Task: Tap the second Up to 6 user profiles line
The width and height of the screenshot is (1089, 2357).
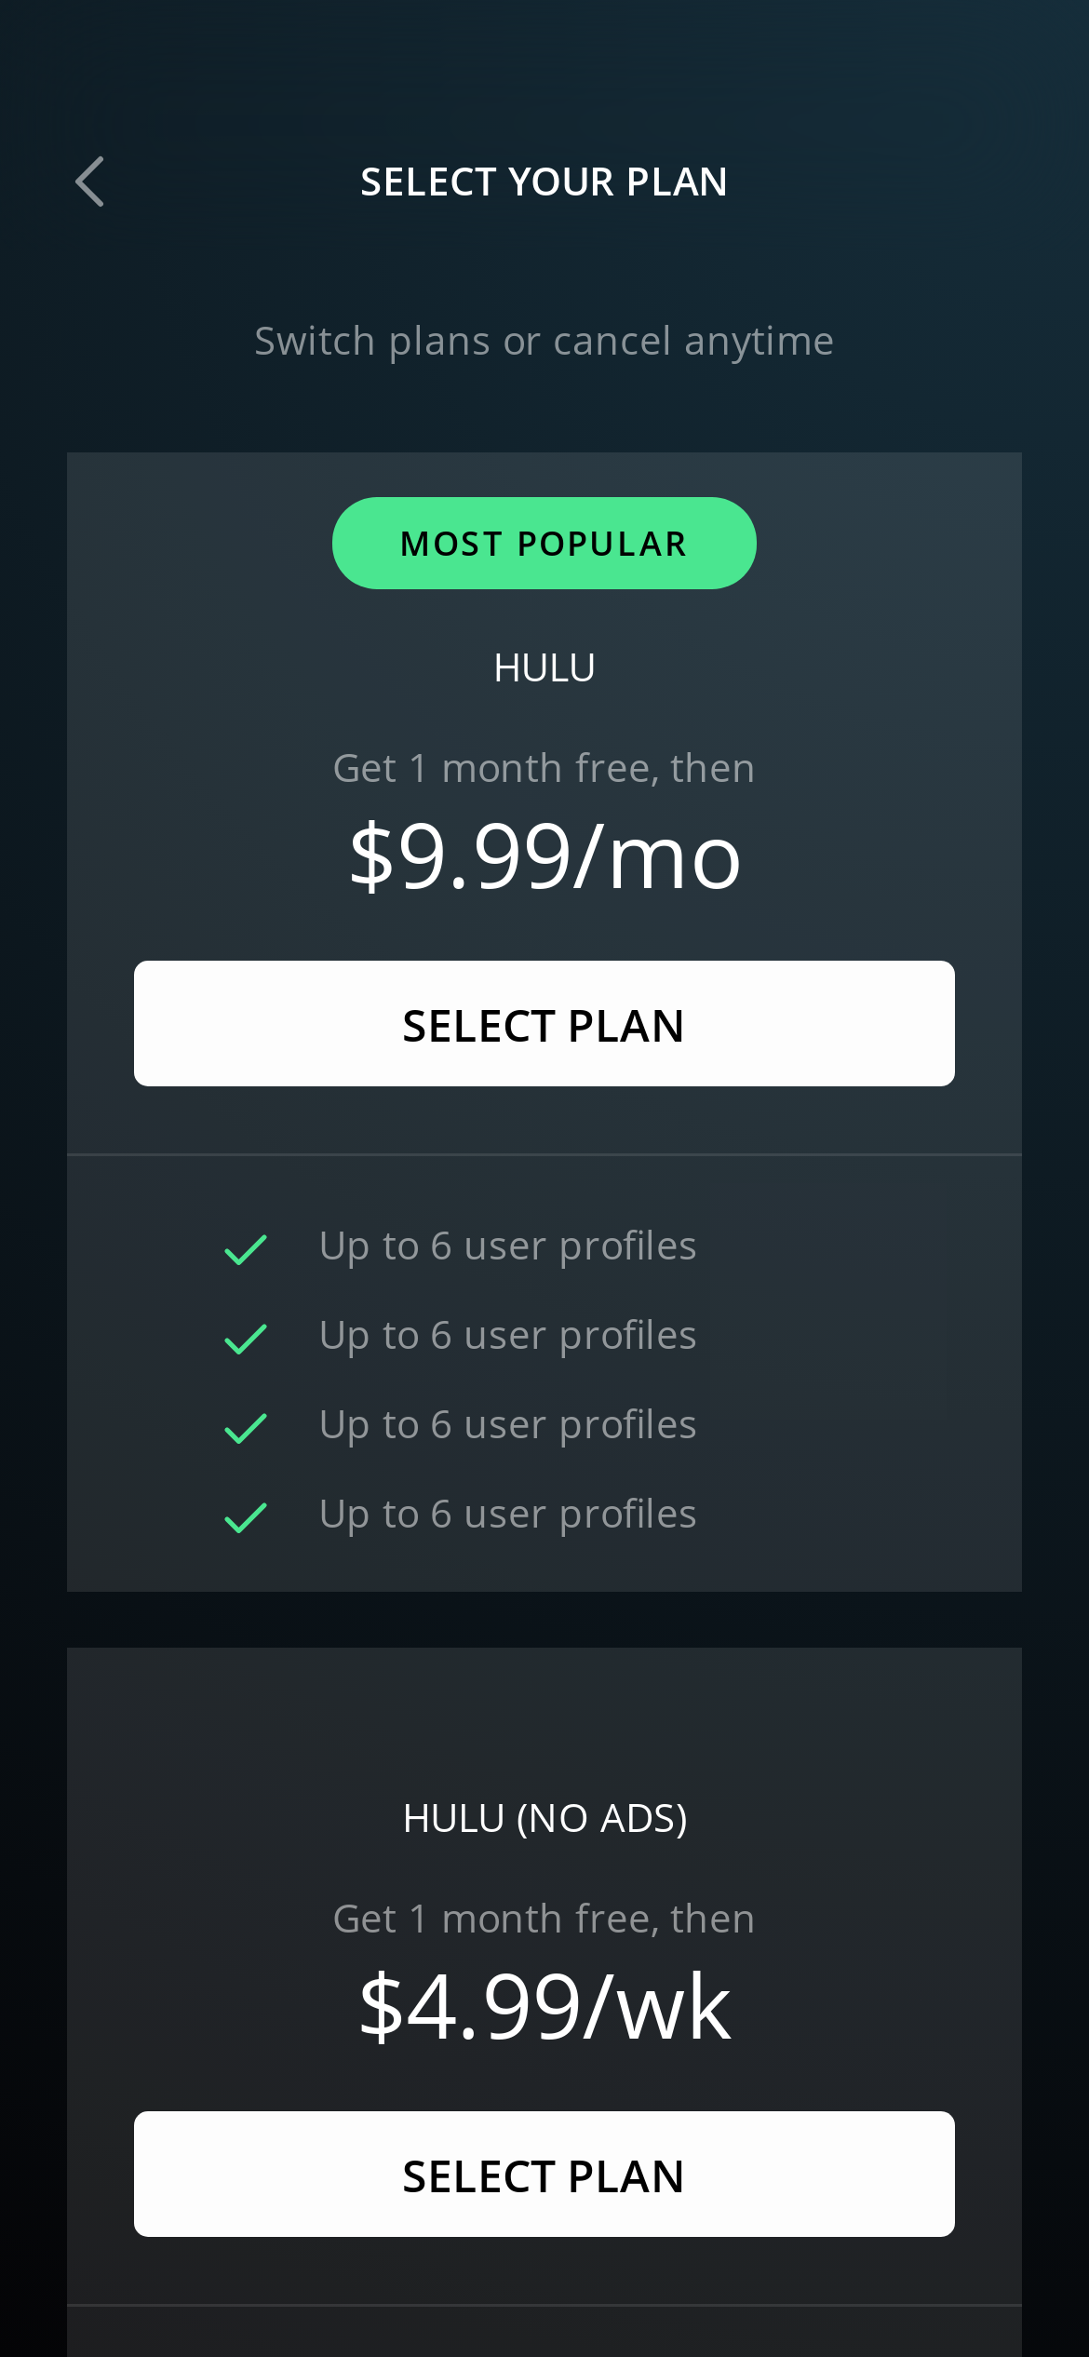Action: [507, 1336]
